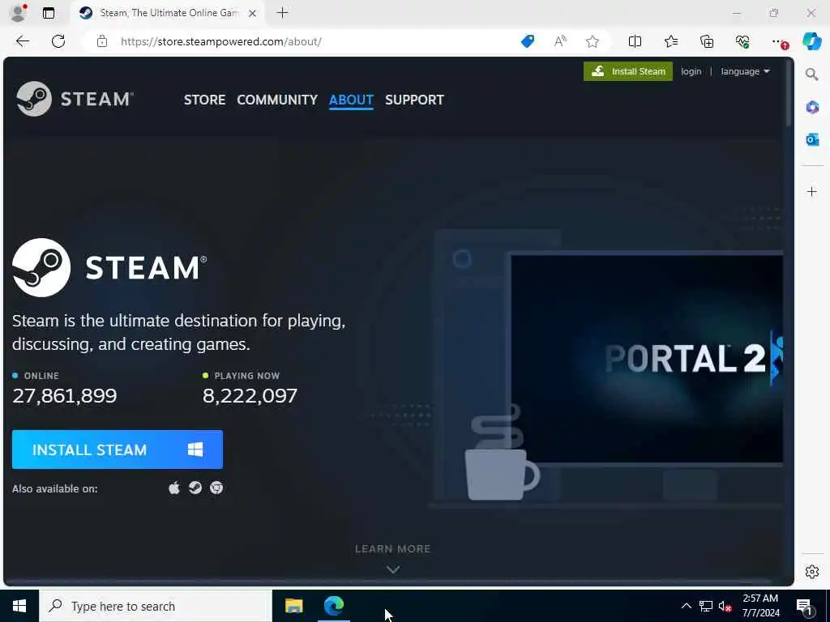This screenshot has height=622, width=830.
Task: Open the browser profile icon
Action: point(19,13)
